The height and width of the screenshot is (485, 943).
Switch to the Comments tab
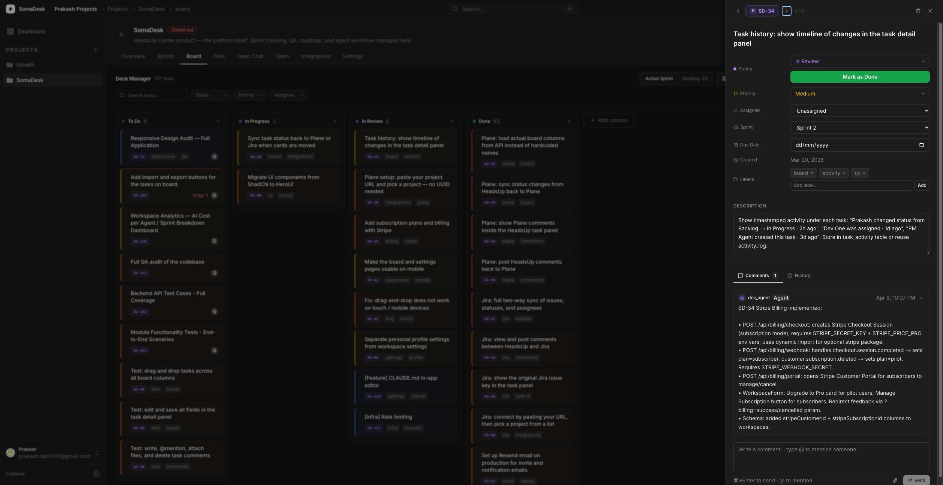click(x=758, y=276)
